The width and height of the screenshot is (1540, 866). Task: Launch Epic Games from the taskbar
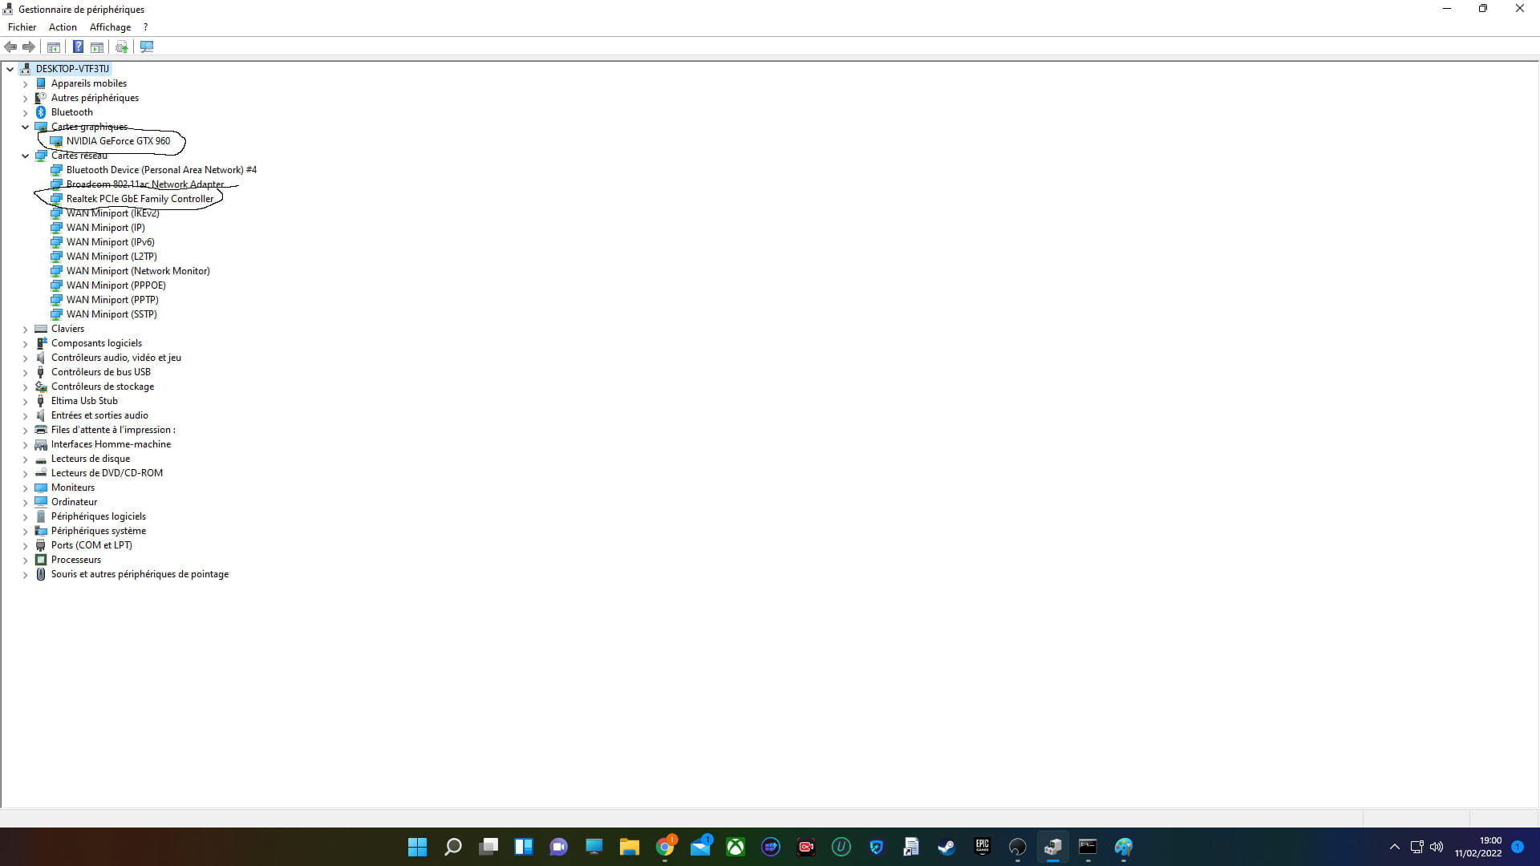click(x=982, y=847)
